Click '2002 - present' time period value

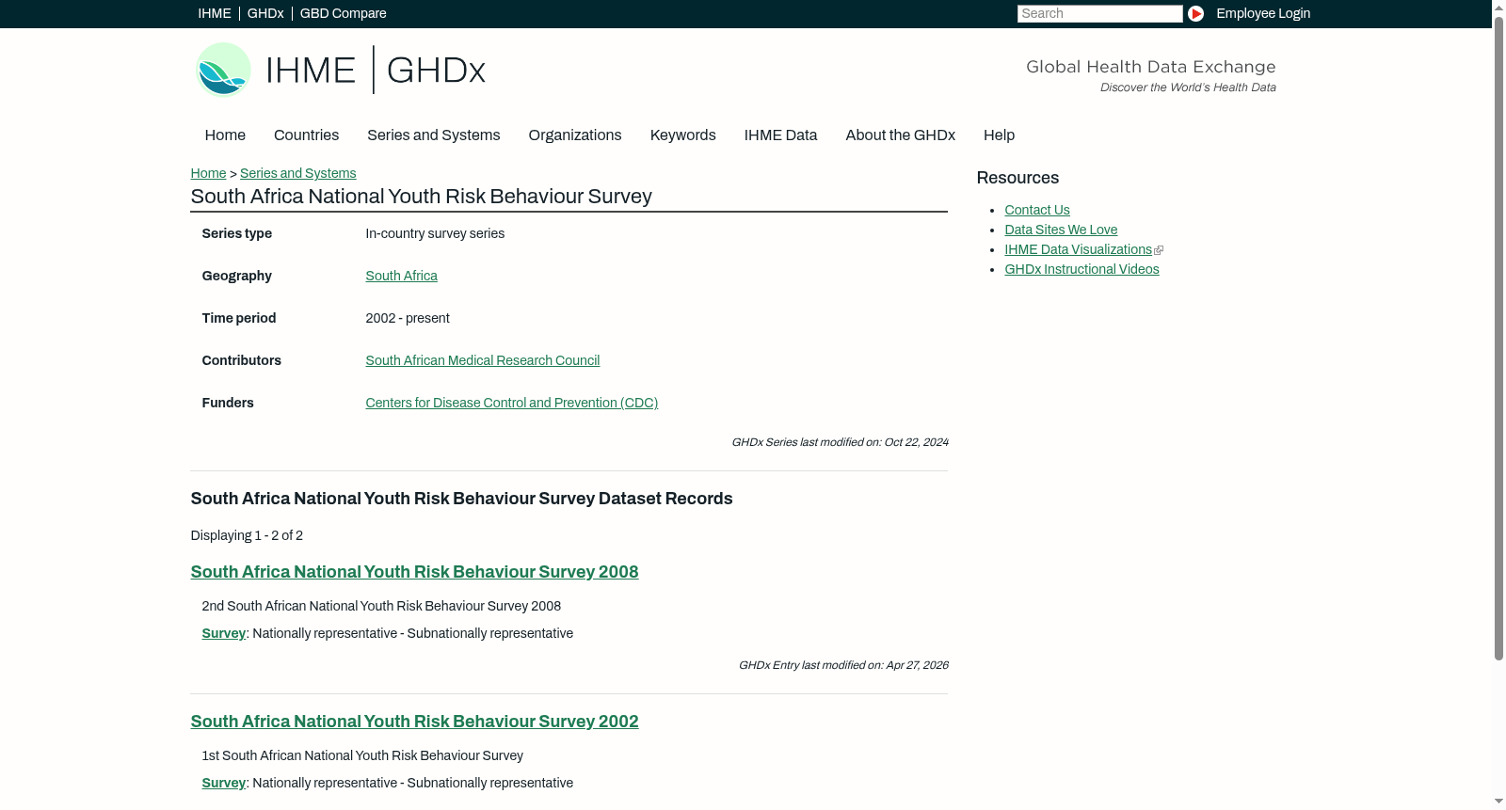pos(408,318)
